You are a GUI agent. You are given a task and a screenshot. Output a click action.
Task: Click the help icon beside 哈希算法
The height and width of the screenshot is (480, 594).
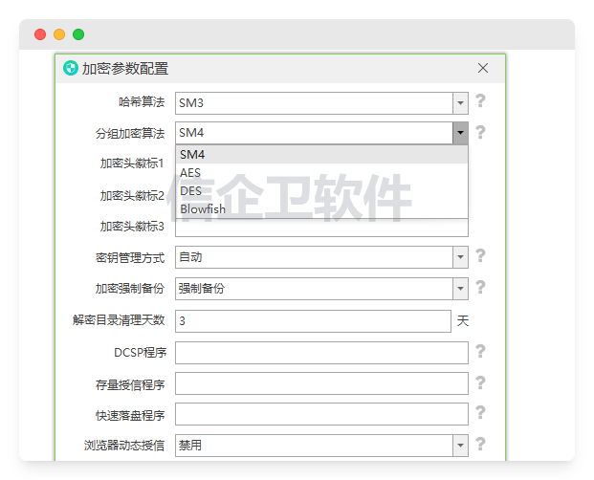coord(480,101)
